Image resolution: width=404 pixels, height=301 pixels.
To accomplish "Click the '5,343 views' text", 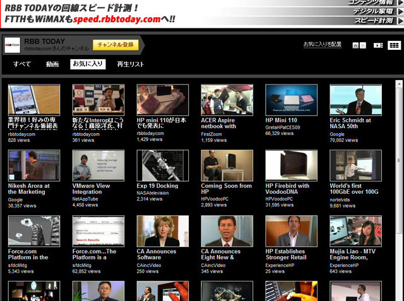I will point(21,271).
